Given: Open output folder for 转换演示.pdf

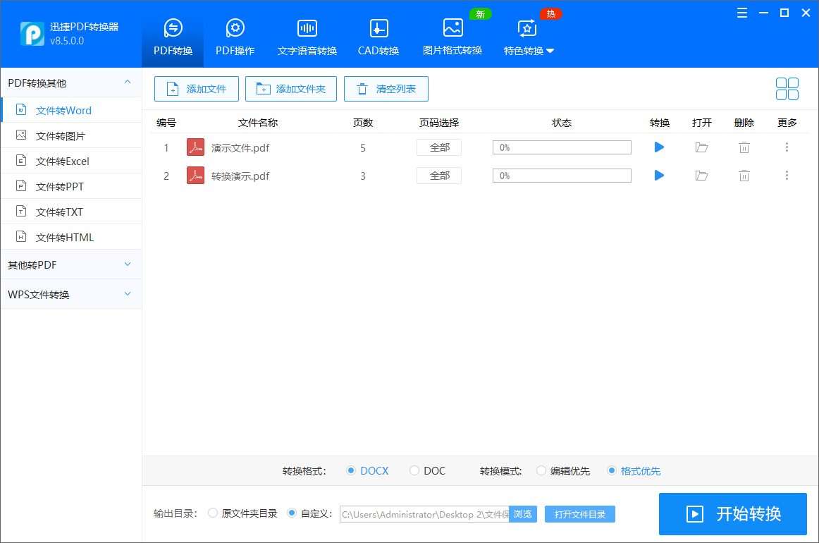Looking at the screenshot, I should coord(701,176).
